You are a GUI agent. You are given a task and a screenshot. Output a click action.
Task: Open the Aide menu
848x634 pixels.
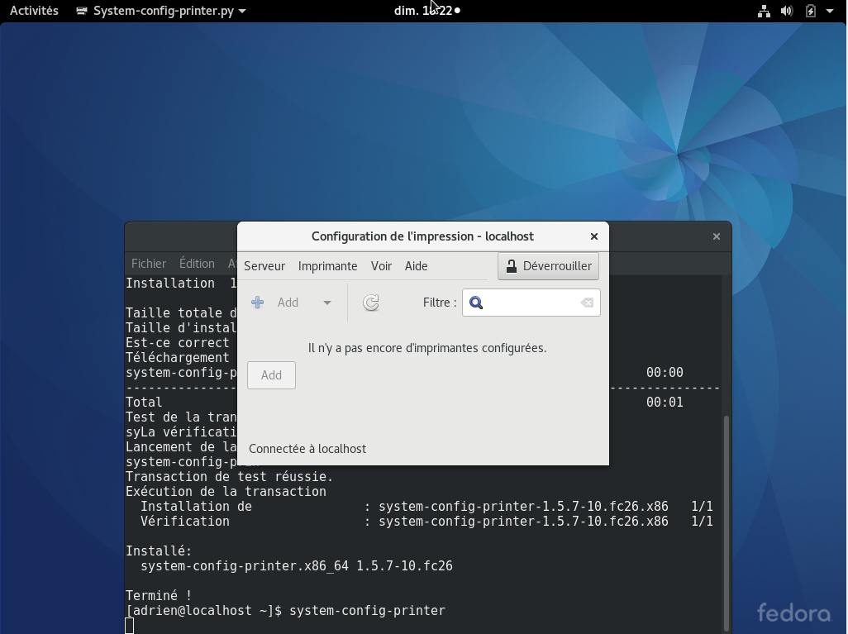416,266
